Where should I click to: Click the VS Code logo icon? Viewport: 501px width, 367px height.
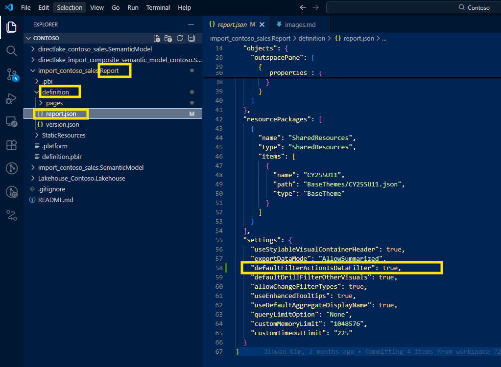[x=9, y=7]
